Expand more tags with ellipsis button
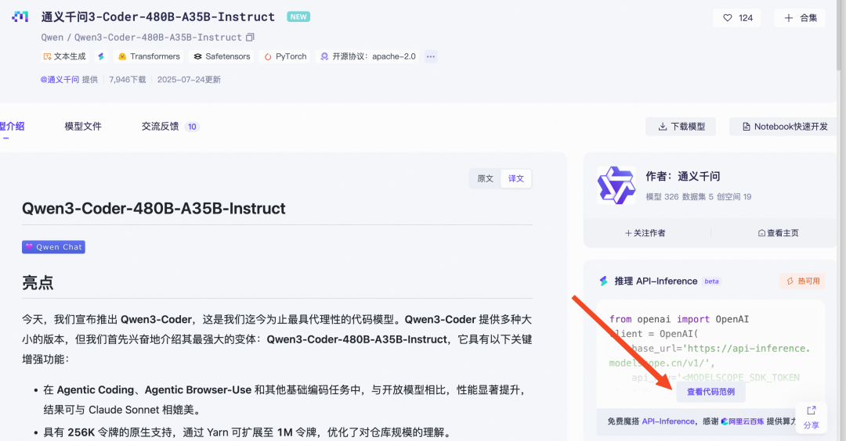 point(431,56)
